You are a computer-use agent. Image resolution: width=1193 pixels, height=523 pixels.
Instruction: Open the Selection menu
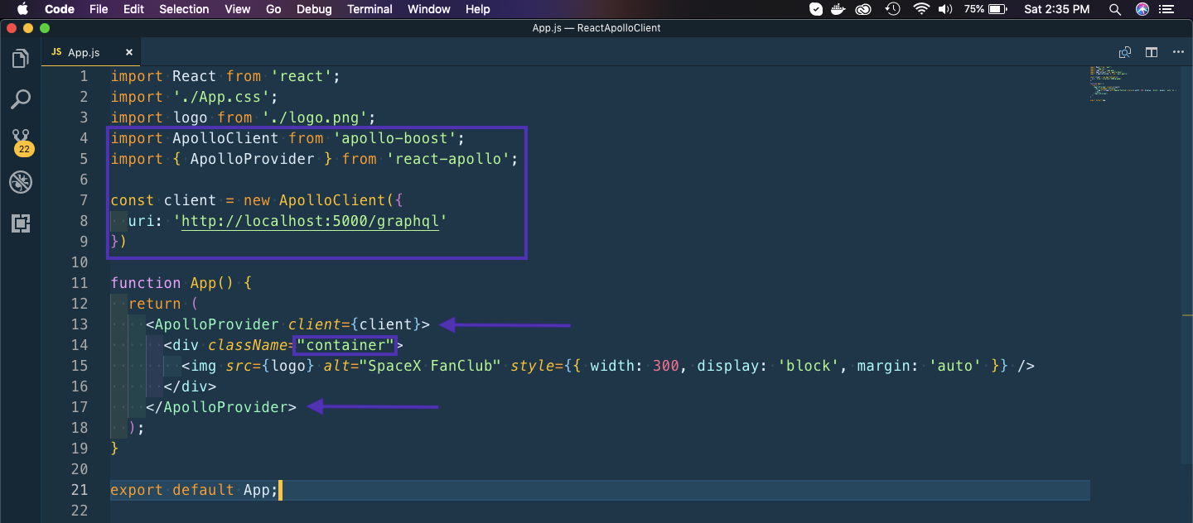pyautogui.click(x=184, y=9)
